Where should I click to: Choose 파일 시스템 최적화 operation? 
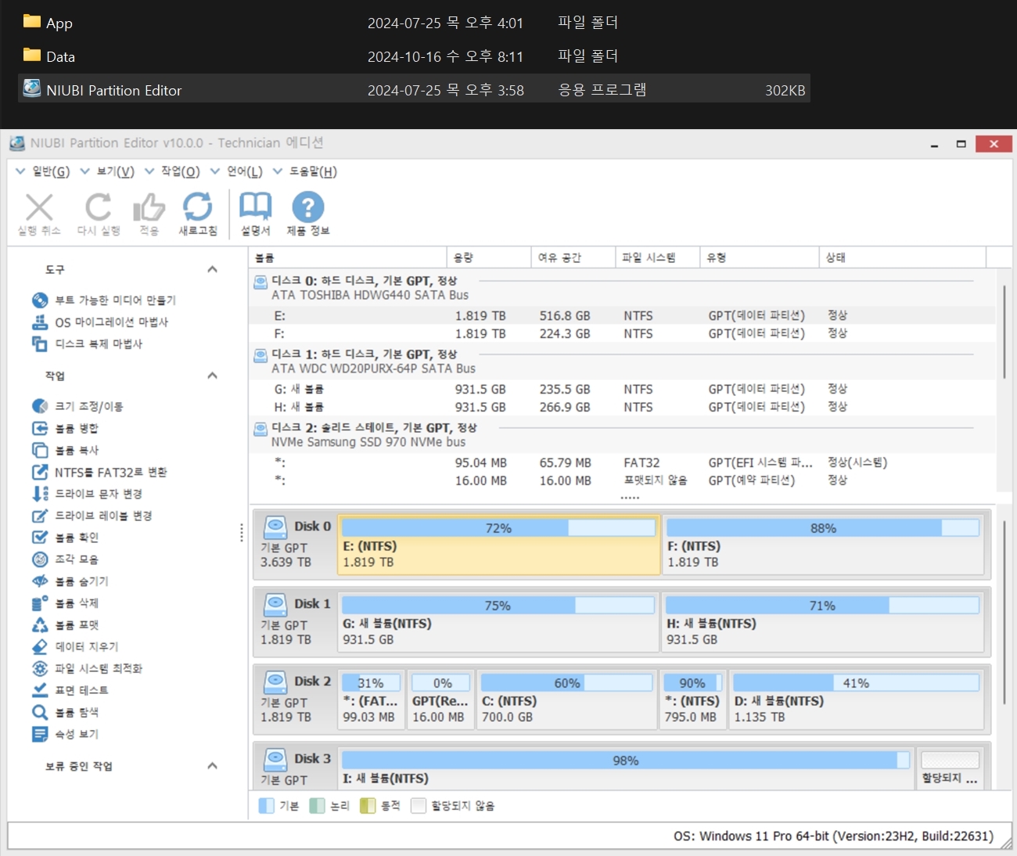[x=87, y=669]
